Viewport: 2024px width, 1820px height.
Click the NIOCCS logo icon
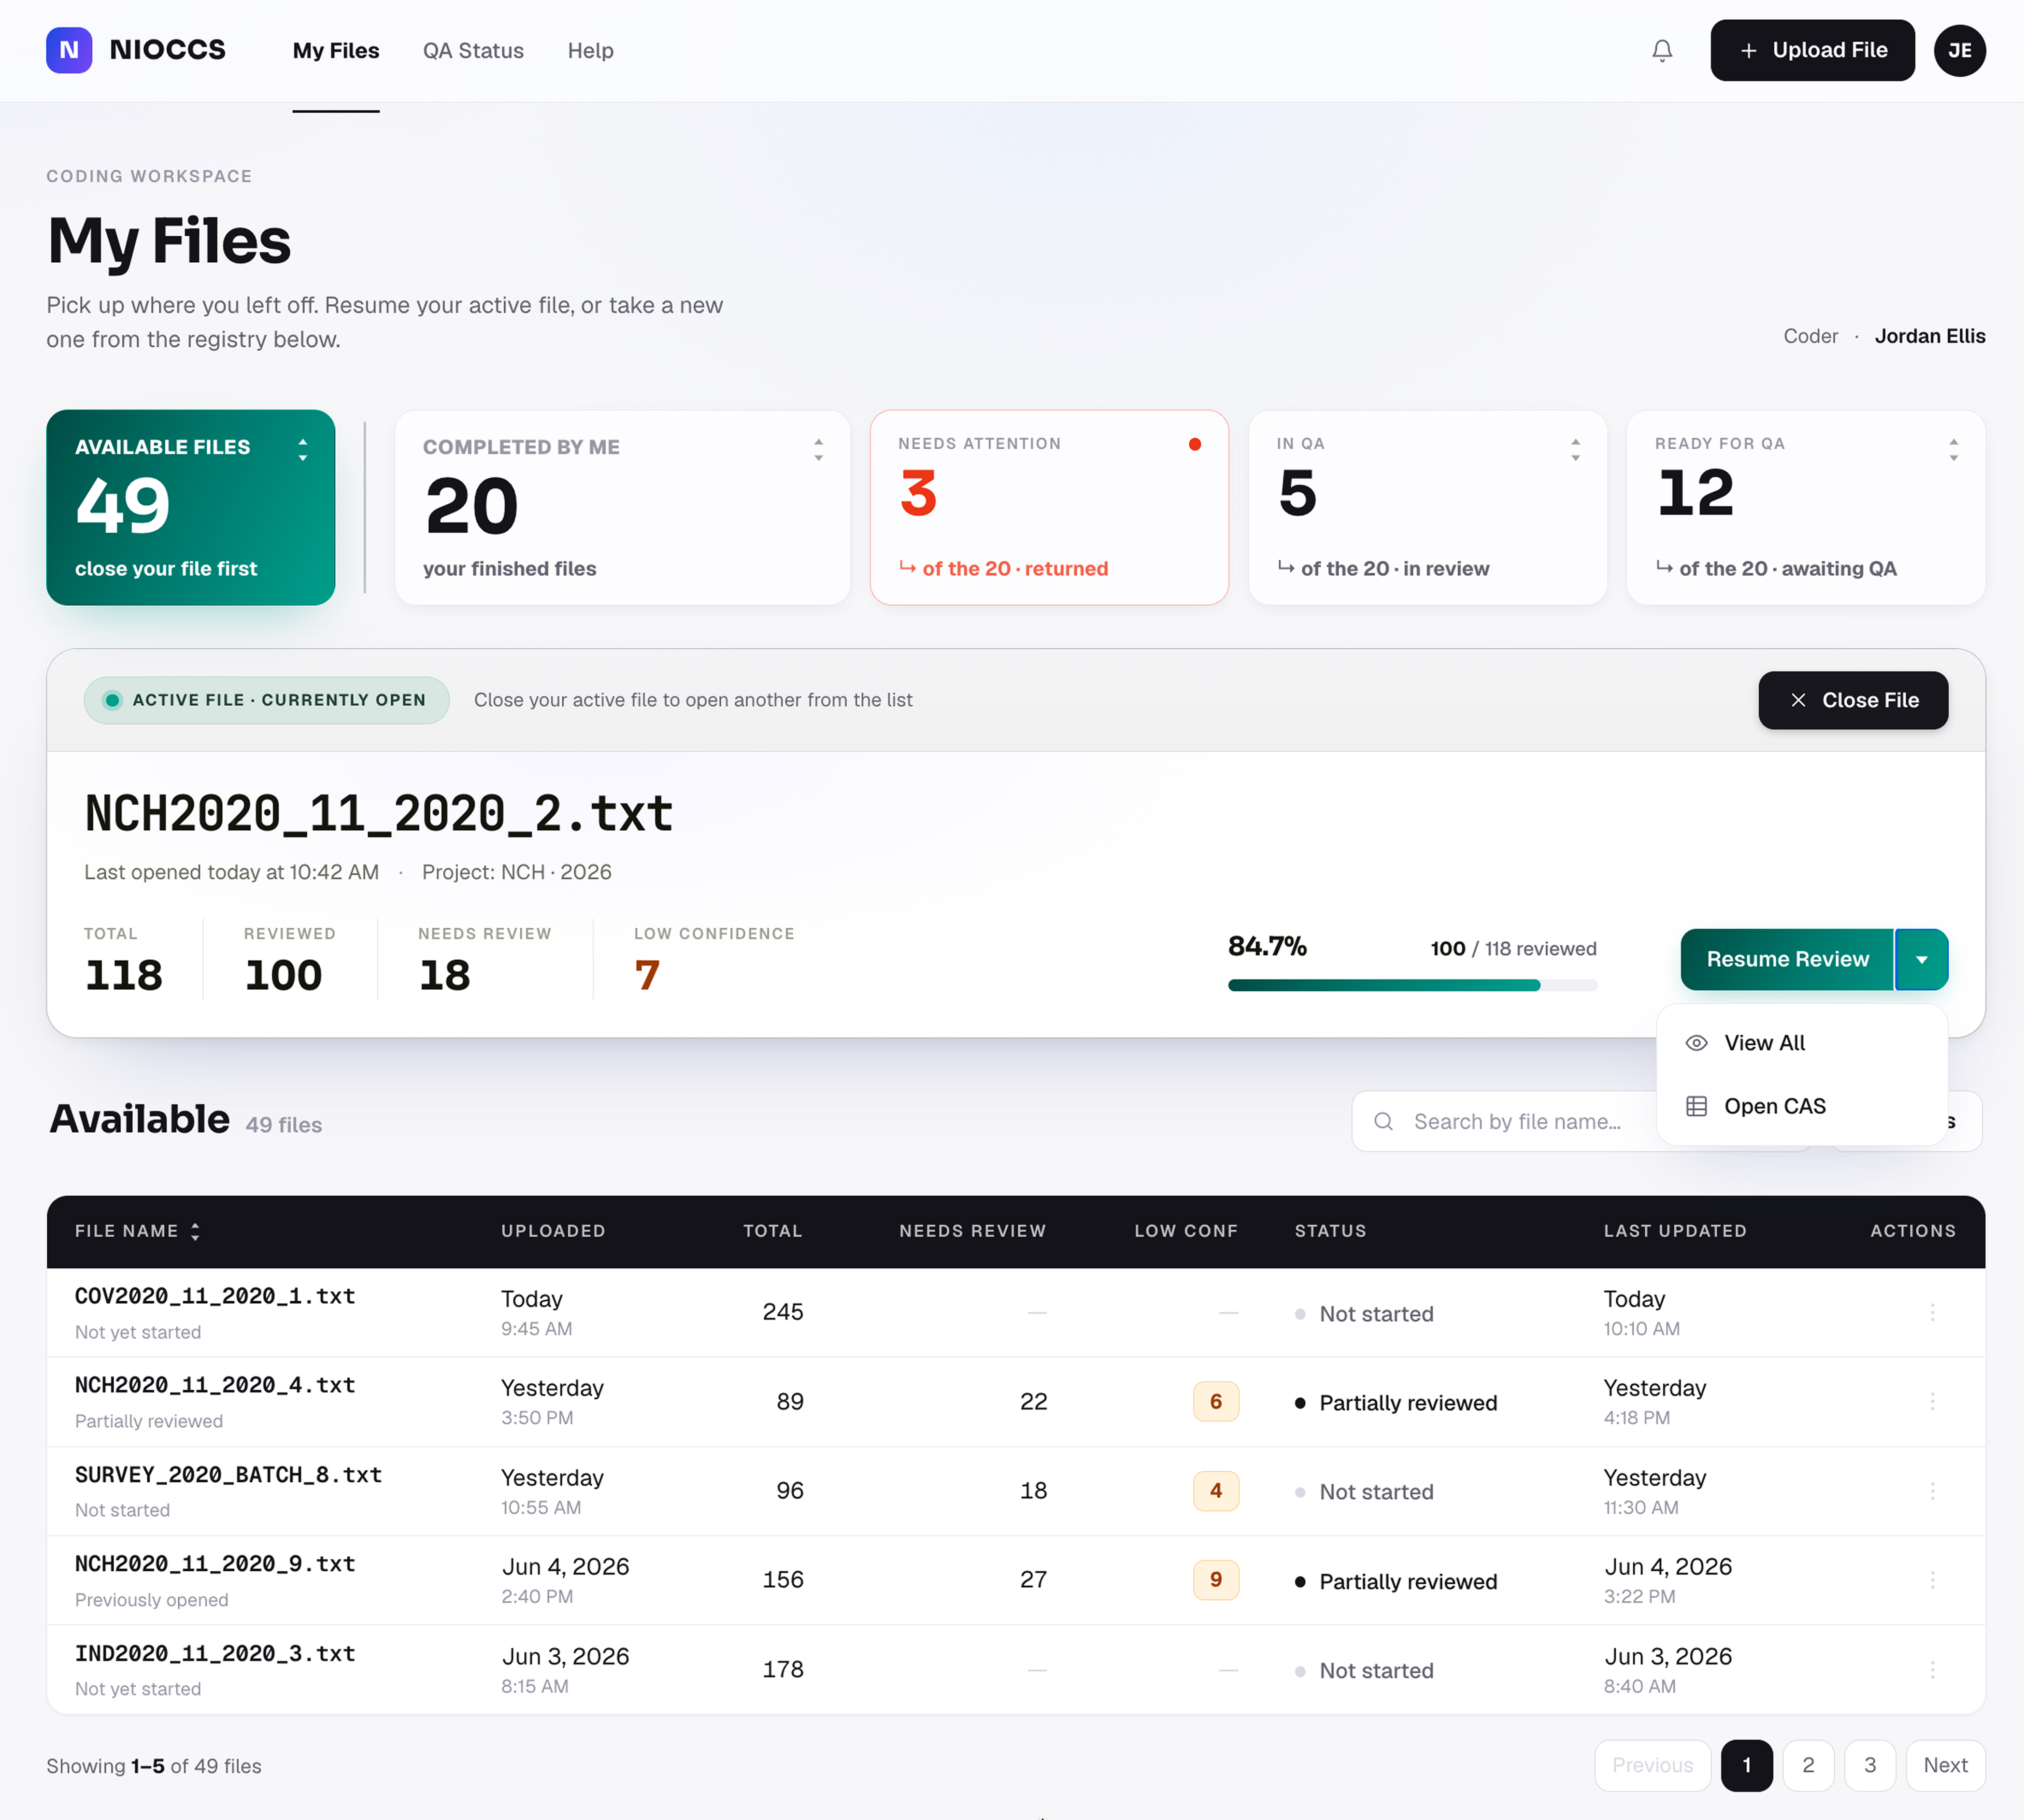tap(69, 50)
